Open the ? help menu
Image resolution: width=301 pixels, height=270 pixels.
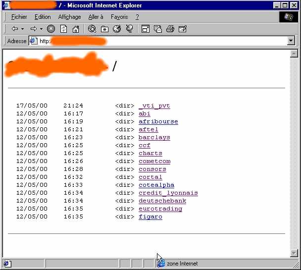[137, 17]
